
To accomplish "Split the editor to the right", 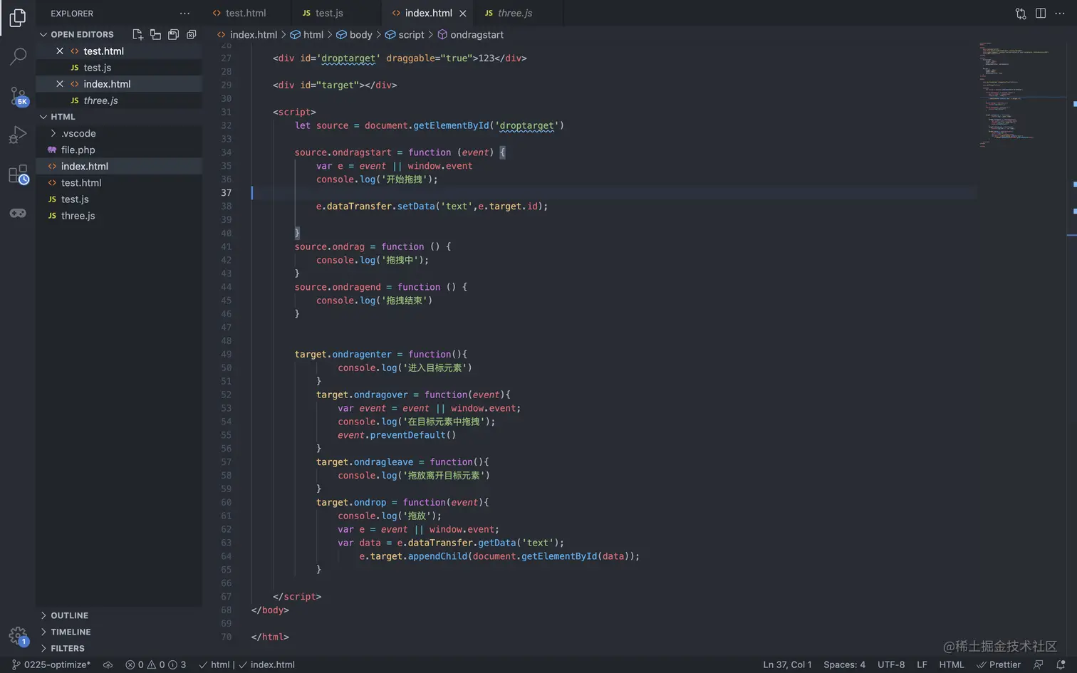I will pyautogui.click(x=1041, y=14).
